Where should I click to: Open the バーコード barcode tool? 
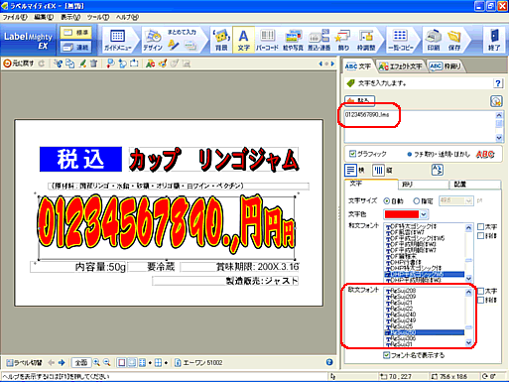coord(267,40)
